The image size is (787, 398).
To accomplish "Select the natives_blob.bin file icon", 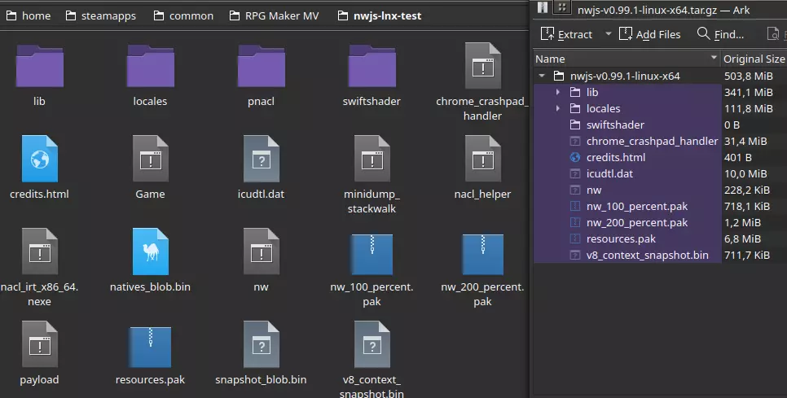I will (x=151, y=251).
